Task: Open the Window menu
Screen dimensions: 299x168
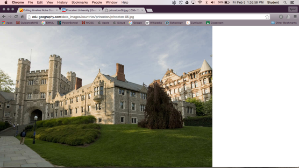Action: pos(112,2)
